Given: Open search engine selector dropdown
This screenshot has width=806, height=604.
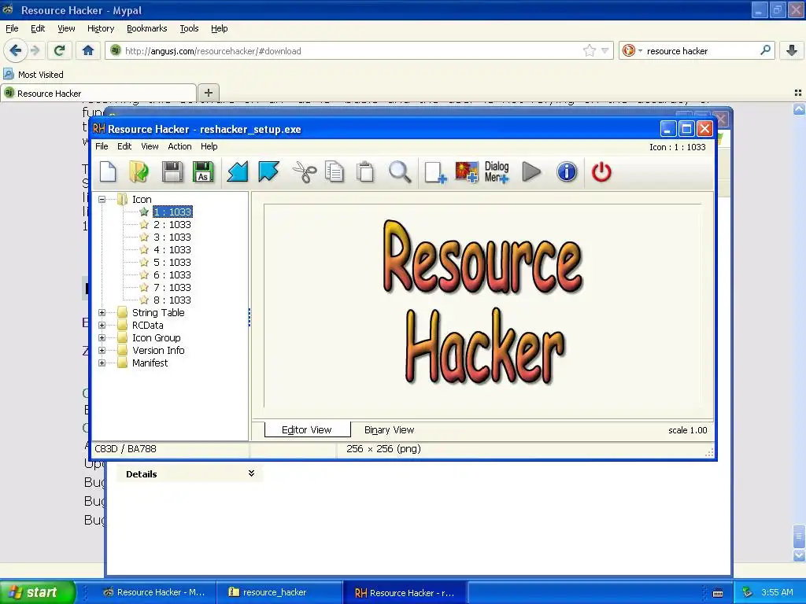Looking at the screenshot, I should tap(640, 51).
